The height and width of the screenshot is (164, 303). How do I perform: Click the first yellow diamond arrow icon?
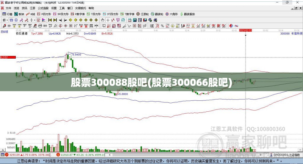[70, 20]
